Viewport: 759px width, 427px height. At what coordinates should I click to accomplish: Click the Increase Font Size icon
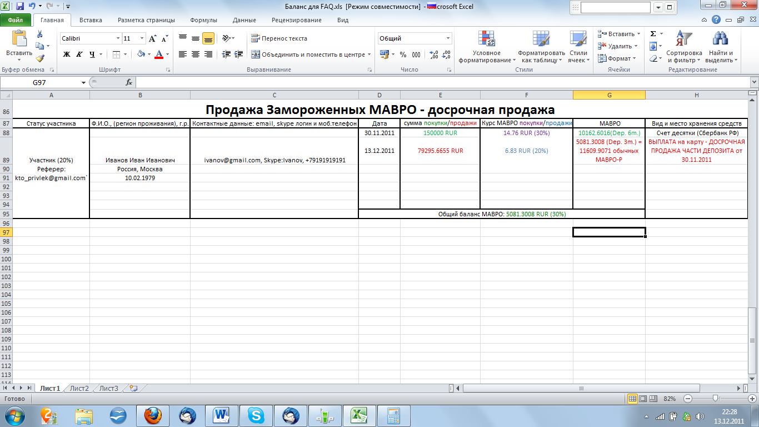click(153, 38)
